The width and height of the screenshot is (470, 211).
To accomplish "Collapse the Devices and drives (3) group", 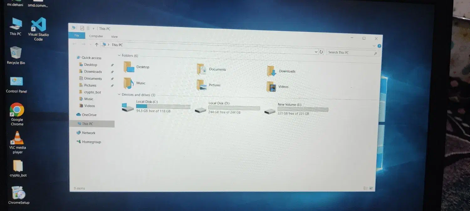I will click(119, 94).
